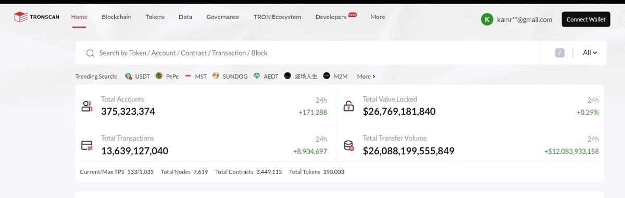Image resolution: width=625 pixels, height=198 pixels.
Task: Click the Total Value Locked lock icon
Action: [x=349, y=106]
